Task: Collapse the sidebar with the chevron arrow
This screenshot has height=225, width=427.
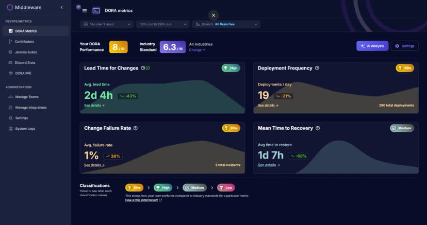Action: point(62,7)
